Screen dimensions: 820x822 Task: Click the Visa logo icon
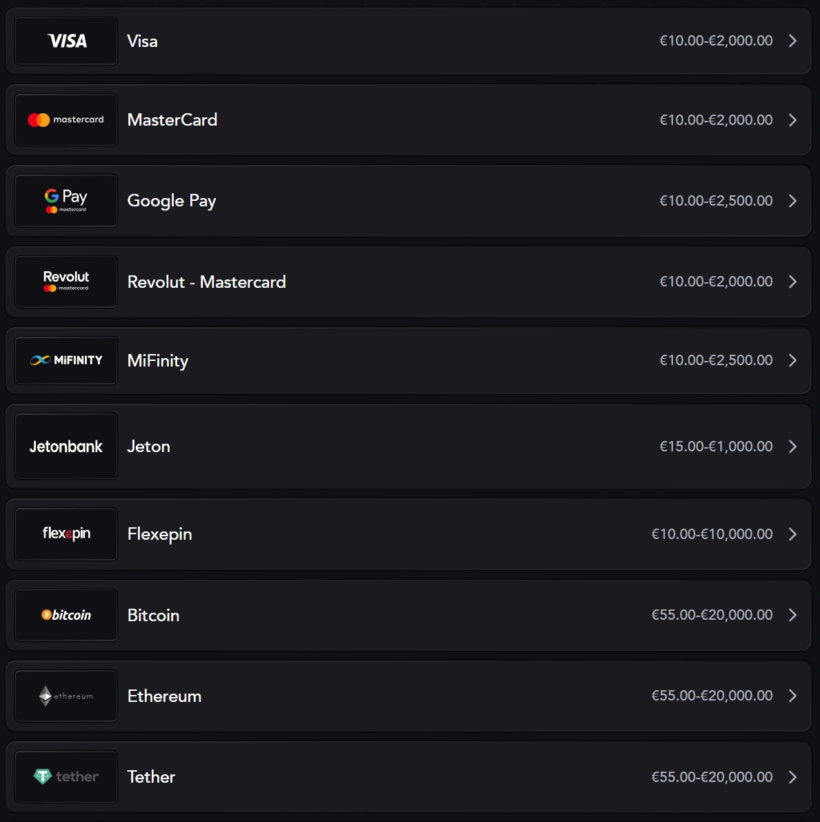66,41
